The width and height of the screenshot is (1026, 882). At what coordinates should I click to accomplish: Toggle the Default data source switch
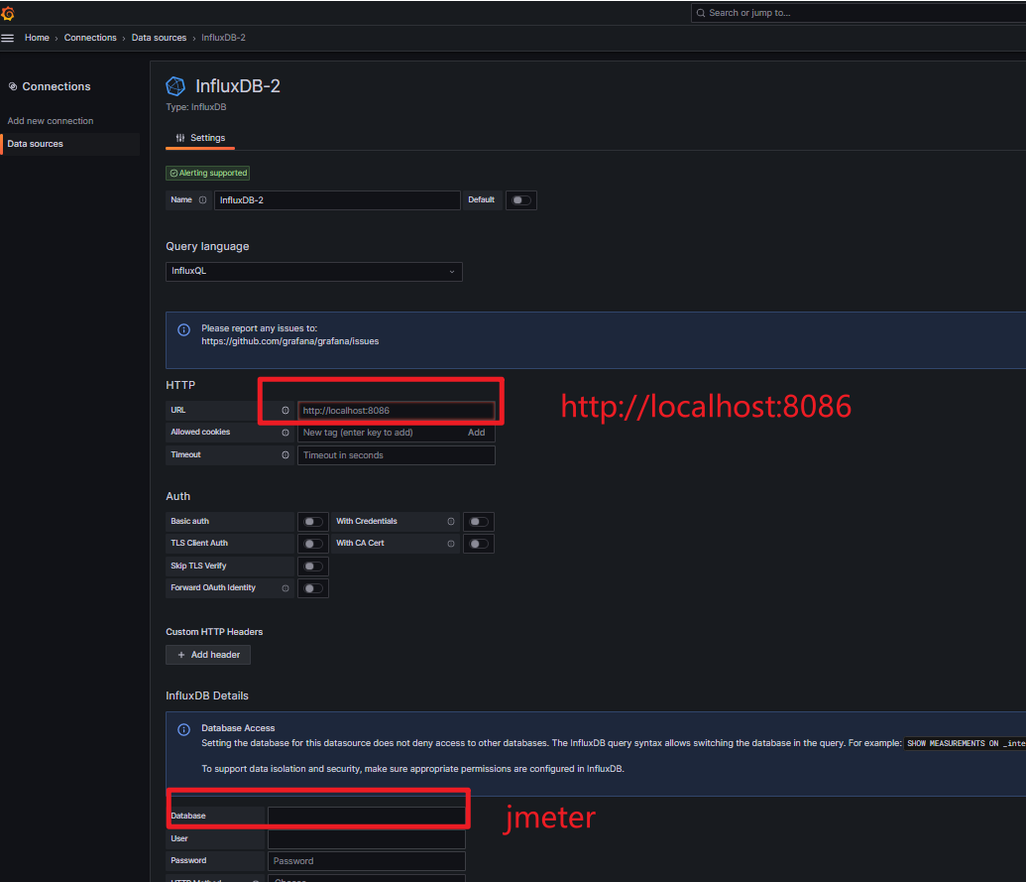[520, 200]
